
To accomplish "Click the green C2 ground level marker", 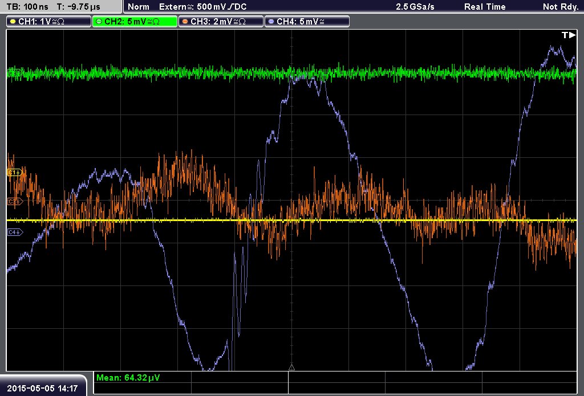I will [x=14, y=72].
